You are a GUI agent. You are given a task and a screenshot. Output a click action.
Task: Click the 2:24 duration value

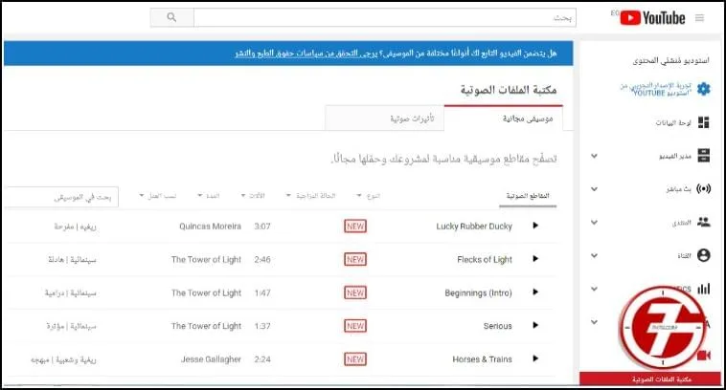coord(262,359)
